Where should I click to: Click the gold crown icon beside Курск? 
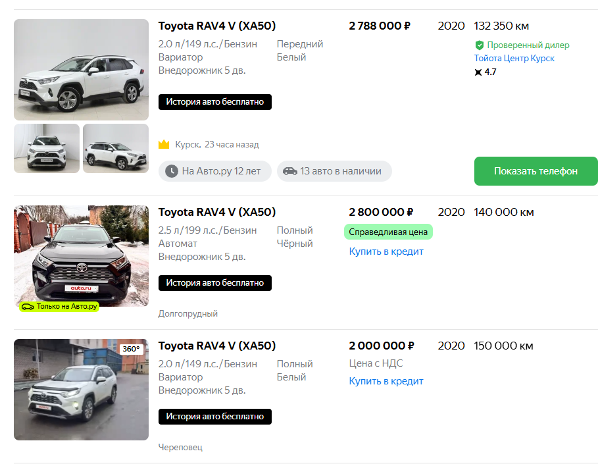click(164, 144)
